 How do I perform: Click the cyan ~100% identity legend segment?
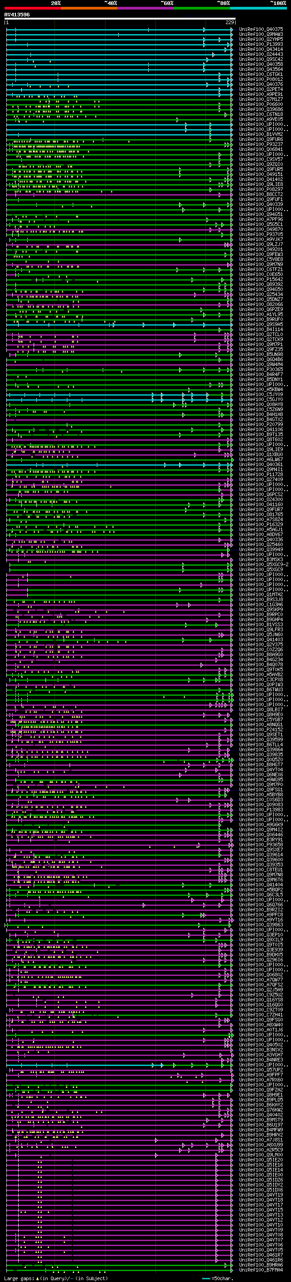(x=259, y=8)
